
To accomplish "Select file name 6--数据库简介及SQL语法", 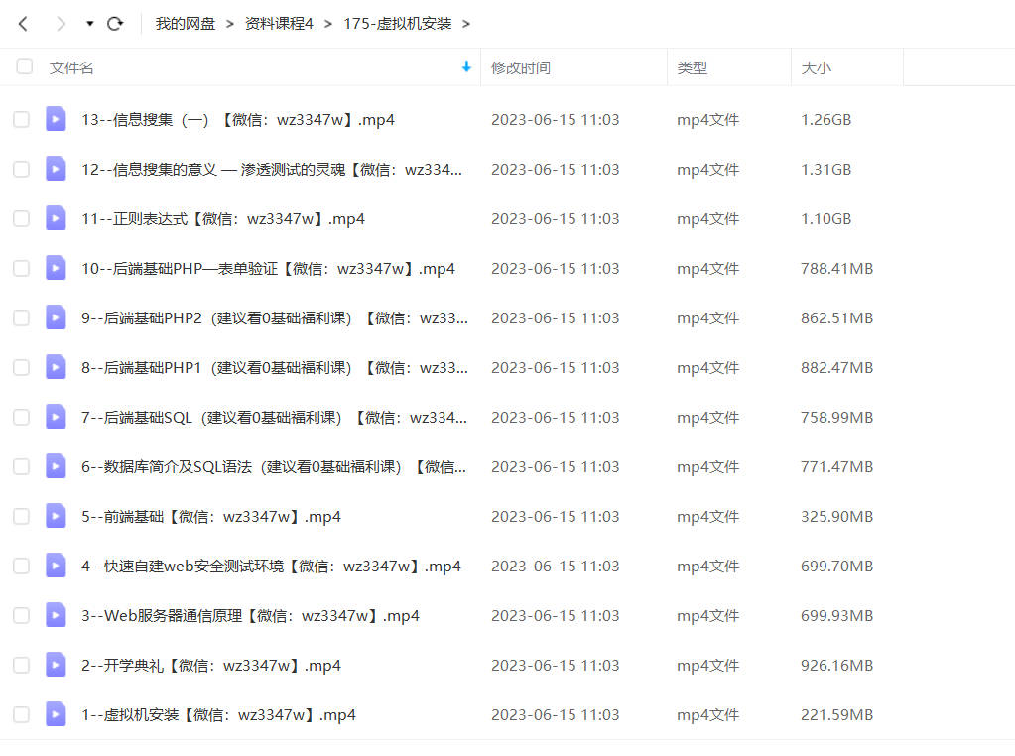I will [x=273, y=466].
